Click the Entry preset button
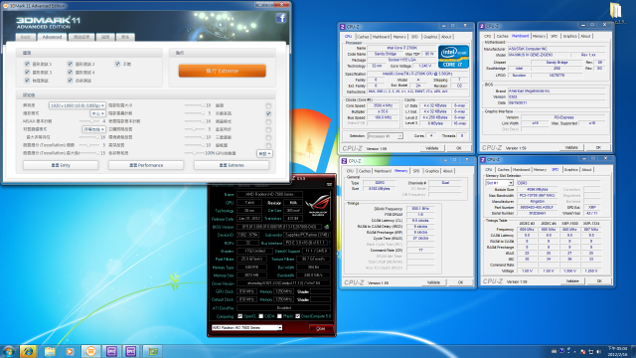Image resolution: width=636 pixels, height=358 pixels. point(61,165)
